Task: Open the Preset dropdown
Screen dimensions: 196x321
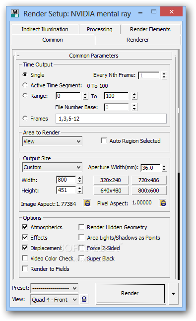Action: click(55, 288)
